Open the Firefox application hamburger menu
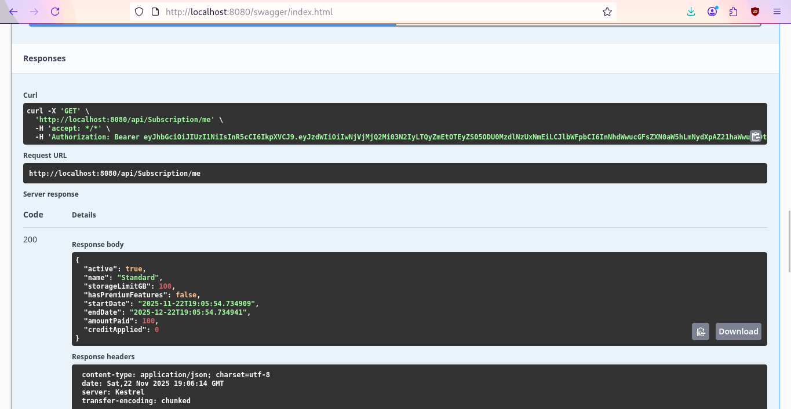Viewport: 791px width, 409px height. pyautogui.click(x=777, y=12)
